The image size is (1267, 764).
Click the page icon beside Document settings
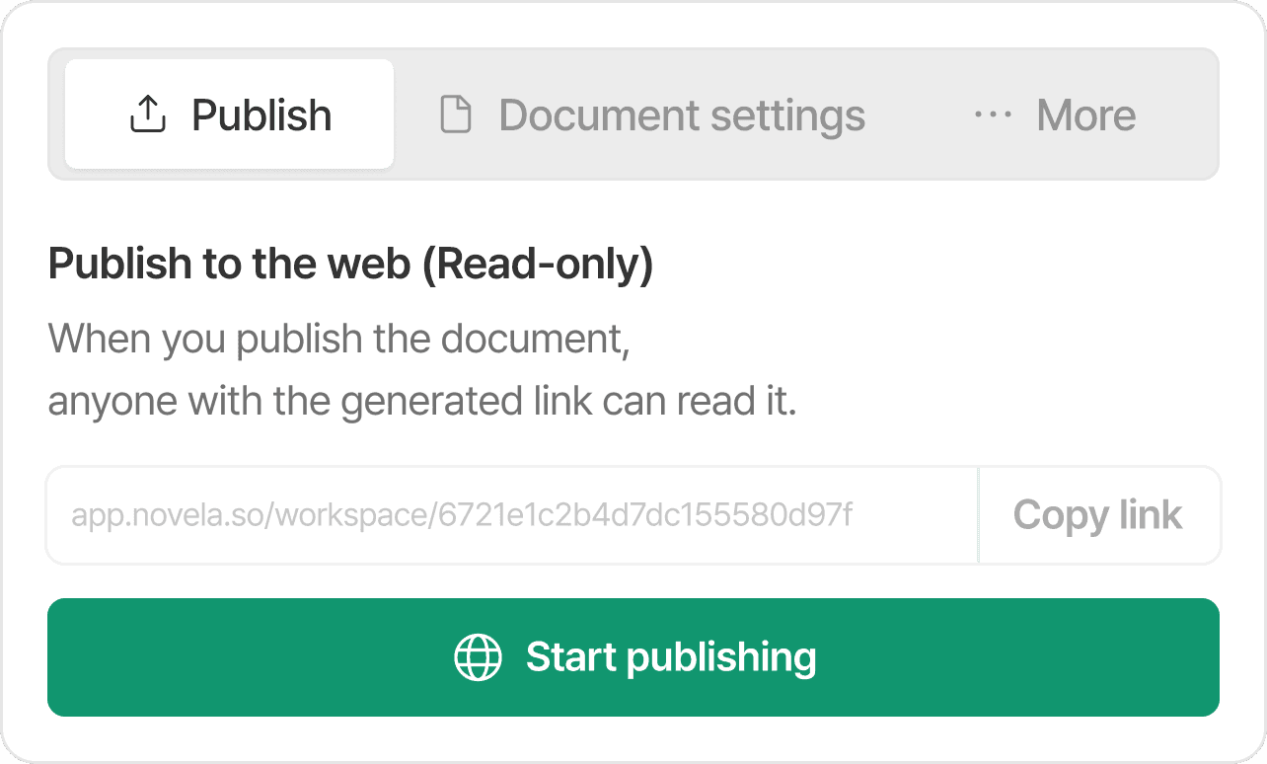point(455,115)
